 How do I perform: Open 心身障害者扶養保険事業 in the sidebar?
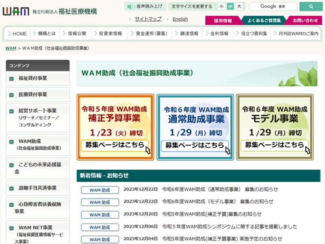[38, 208]
